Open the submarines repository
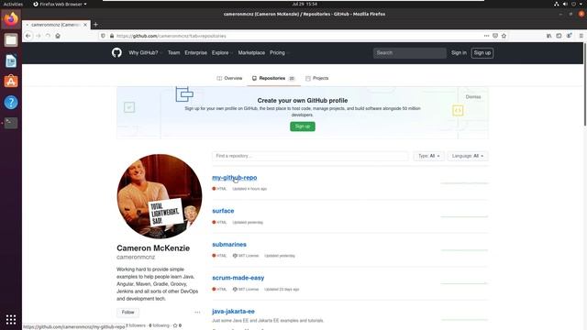 pos(229,245)
